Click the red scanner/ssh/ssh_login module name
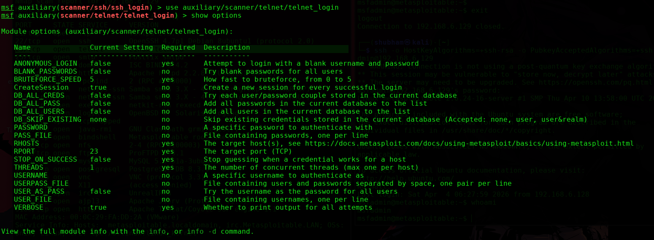The image size is (654, 240). click(x=105, y=8)
